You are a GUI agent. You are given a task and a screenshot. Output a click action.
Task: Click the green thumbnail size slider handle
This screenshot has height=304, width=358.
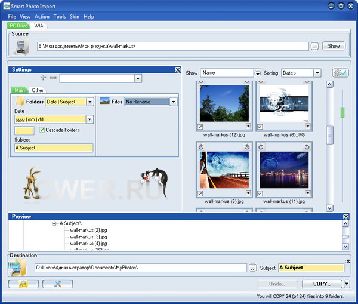[x=342, y=112]
